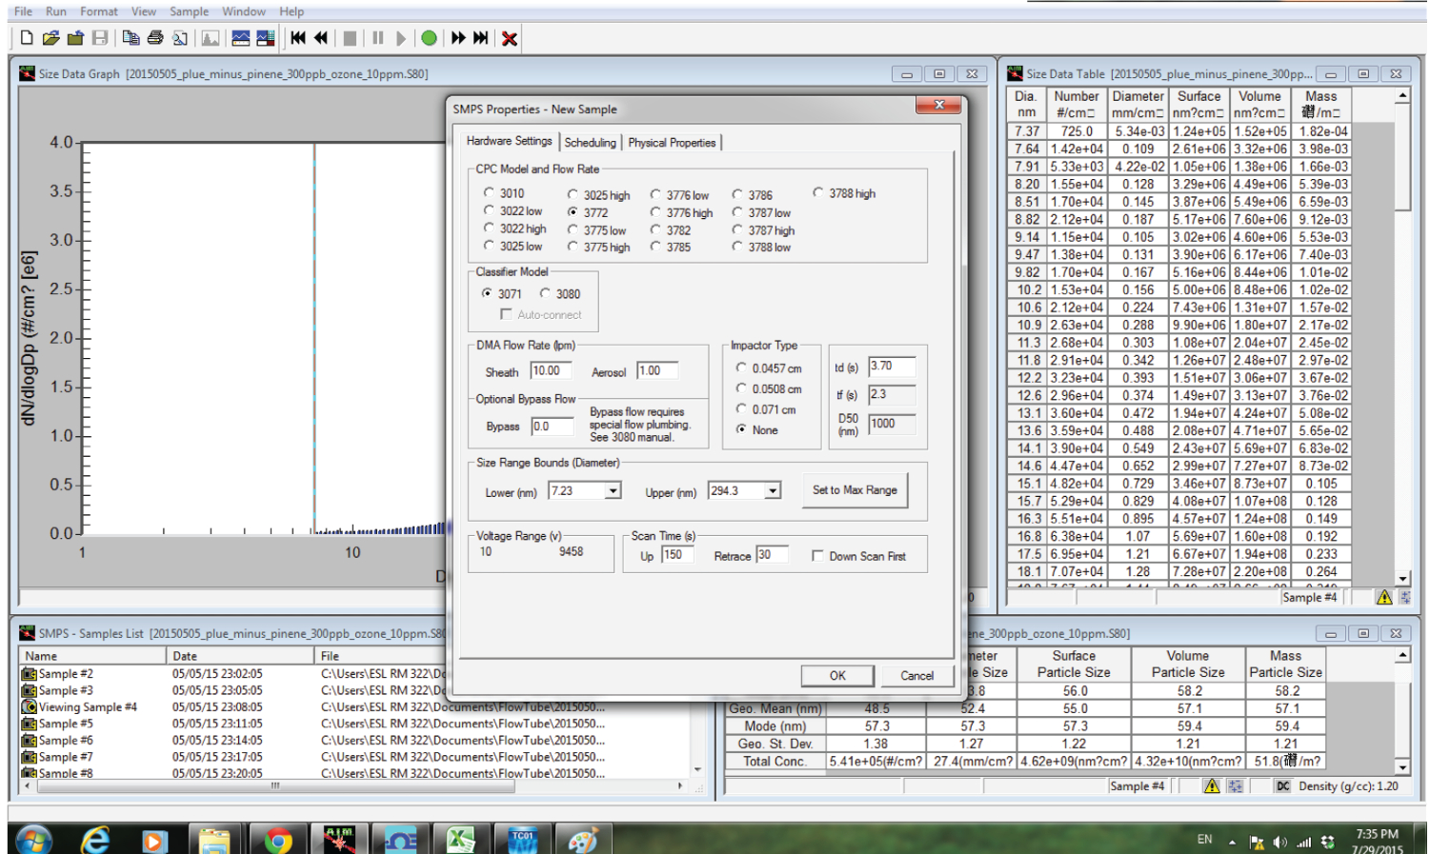Select the 0.0457 cm impactor type
The image size is (1429, 854).
coord(741,368)
